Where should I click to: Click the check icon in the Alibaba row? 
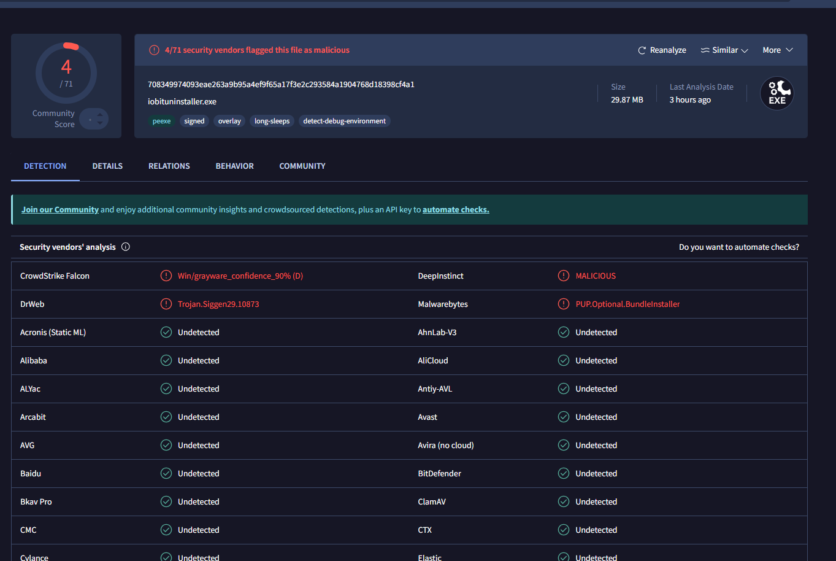[166, 360]
